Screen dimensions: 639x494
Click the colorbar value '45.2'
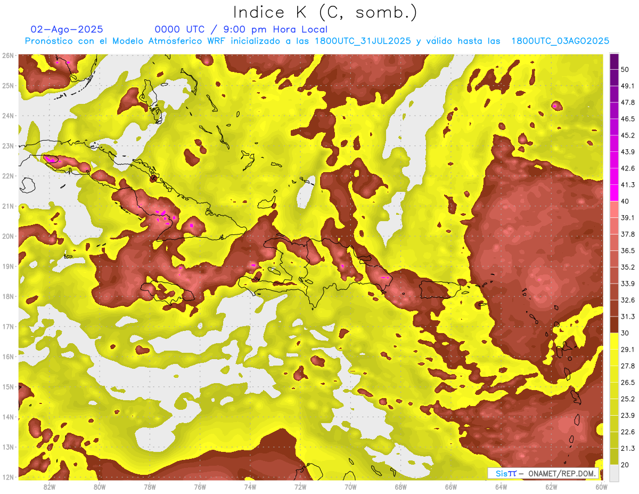pyautogui.click(x=628, y=135)
